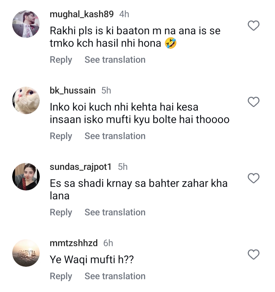The image size is (275, 292).
Task: Select sundas_rajpot1's username
Action: (80, 167)
